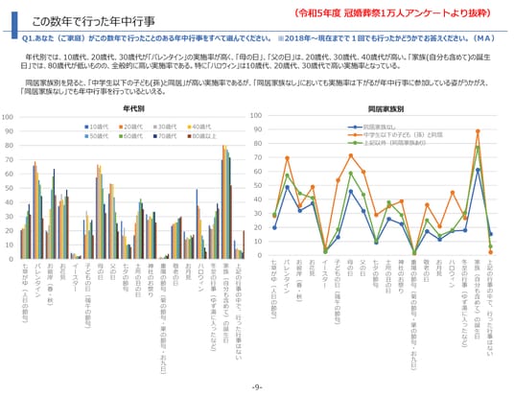Click the 年代別 chart title
Image resolution: width=514 pixels, height=397 pixels.
[x=133, y=108]
